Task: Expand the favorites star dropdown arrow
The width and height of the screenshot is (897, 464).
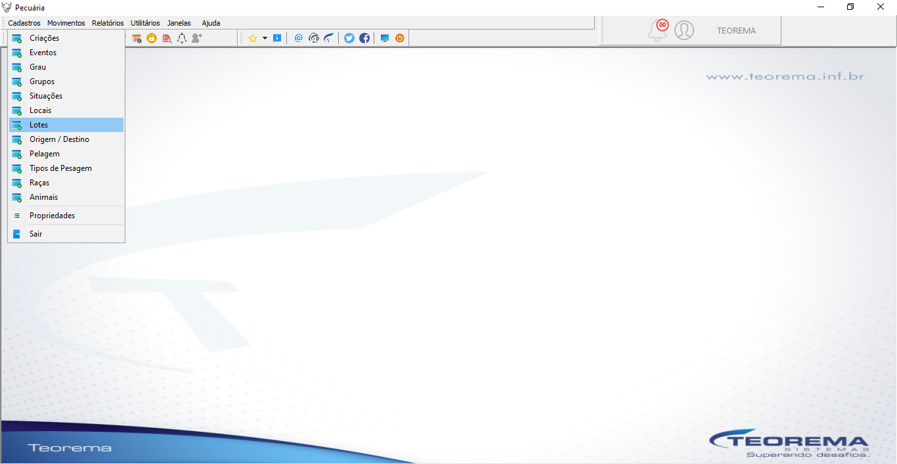Action: tap(265, 38)
